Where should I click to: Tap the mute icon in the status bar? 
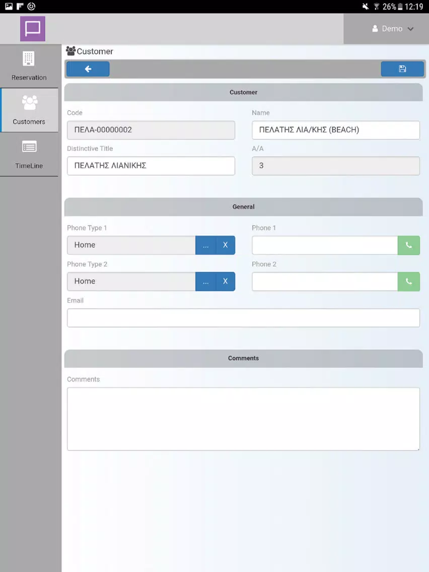(x=366, y=7)
